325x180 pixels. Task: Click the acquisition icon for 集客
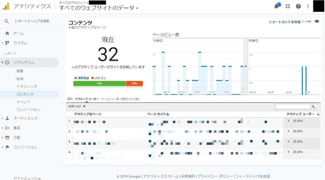pos(7,128)
